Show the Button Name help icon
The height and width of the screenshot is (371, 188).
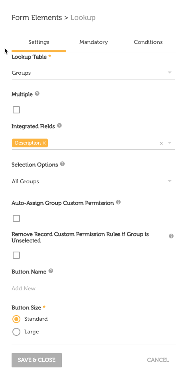pyautogui.click(x=51, y=271)
